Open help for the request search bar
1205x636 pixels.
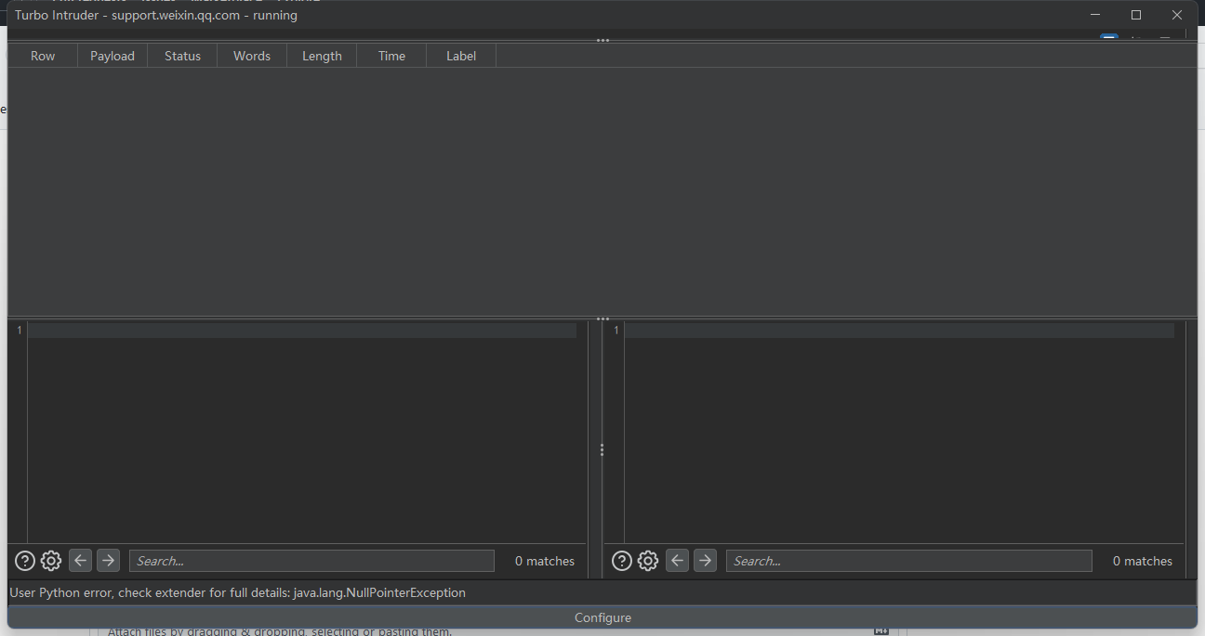tap(24, 560)
